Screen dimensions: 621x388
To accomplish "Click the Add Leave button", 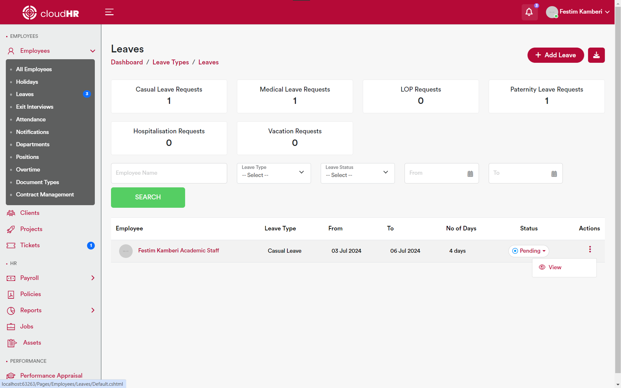I will 556,55.
